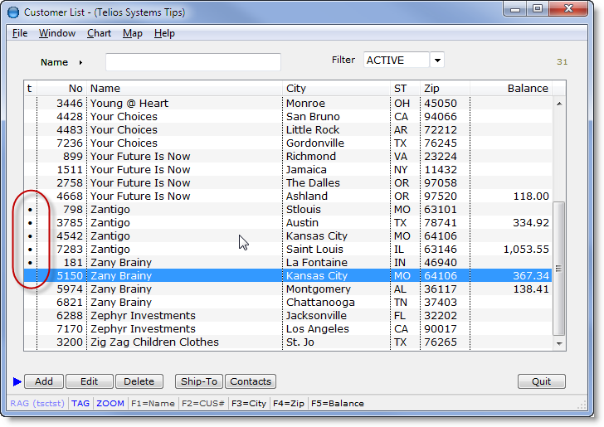This screenshot has height=427, width=604.
Task: Open the File menu
Action: 20,33
